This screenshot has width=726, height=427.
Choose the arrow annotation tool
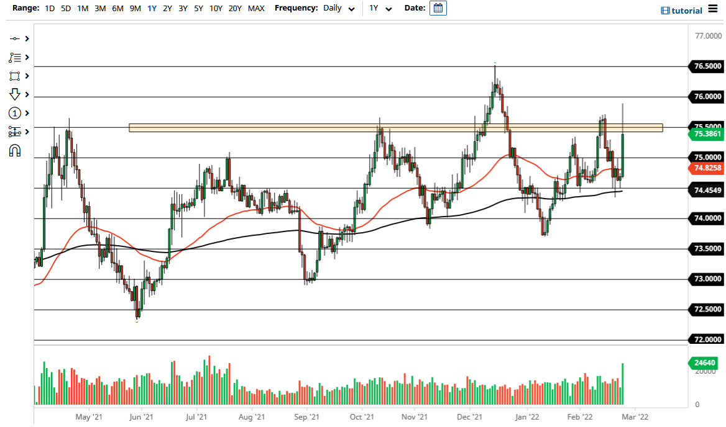click(x=16, y=94)
